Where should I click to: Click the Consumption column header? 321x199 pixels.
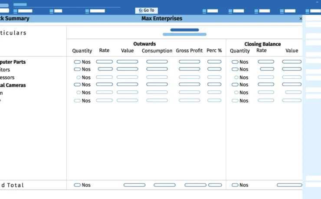[157, 51]
